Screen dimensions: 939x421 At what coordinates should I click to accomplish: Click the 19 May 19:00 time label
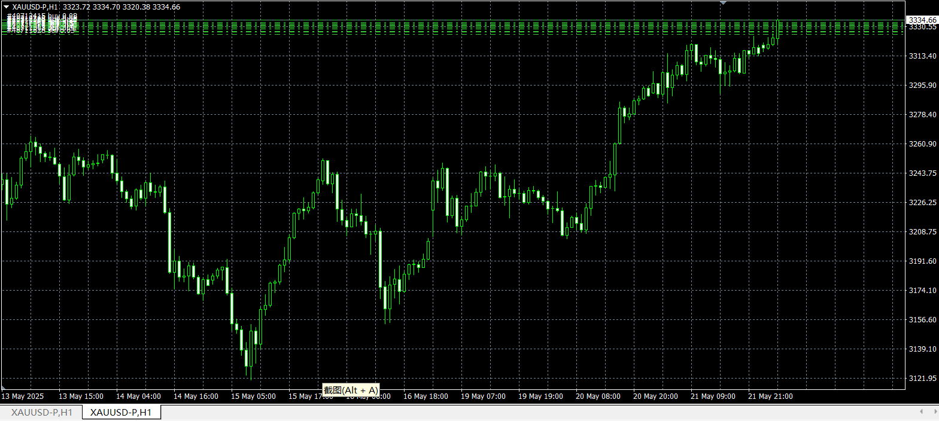click(x=540, y=396)
